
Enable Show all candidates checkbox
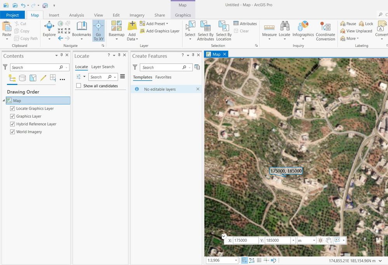coord(79,86)
